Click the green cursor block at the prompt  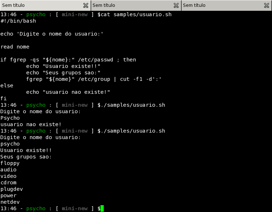point(102,208)
